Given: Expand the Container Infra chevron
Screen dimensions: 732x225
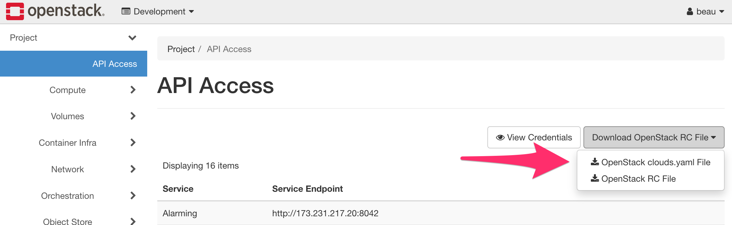Looking at the screenshot, I should (133, 142).
